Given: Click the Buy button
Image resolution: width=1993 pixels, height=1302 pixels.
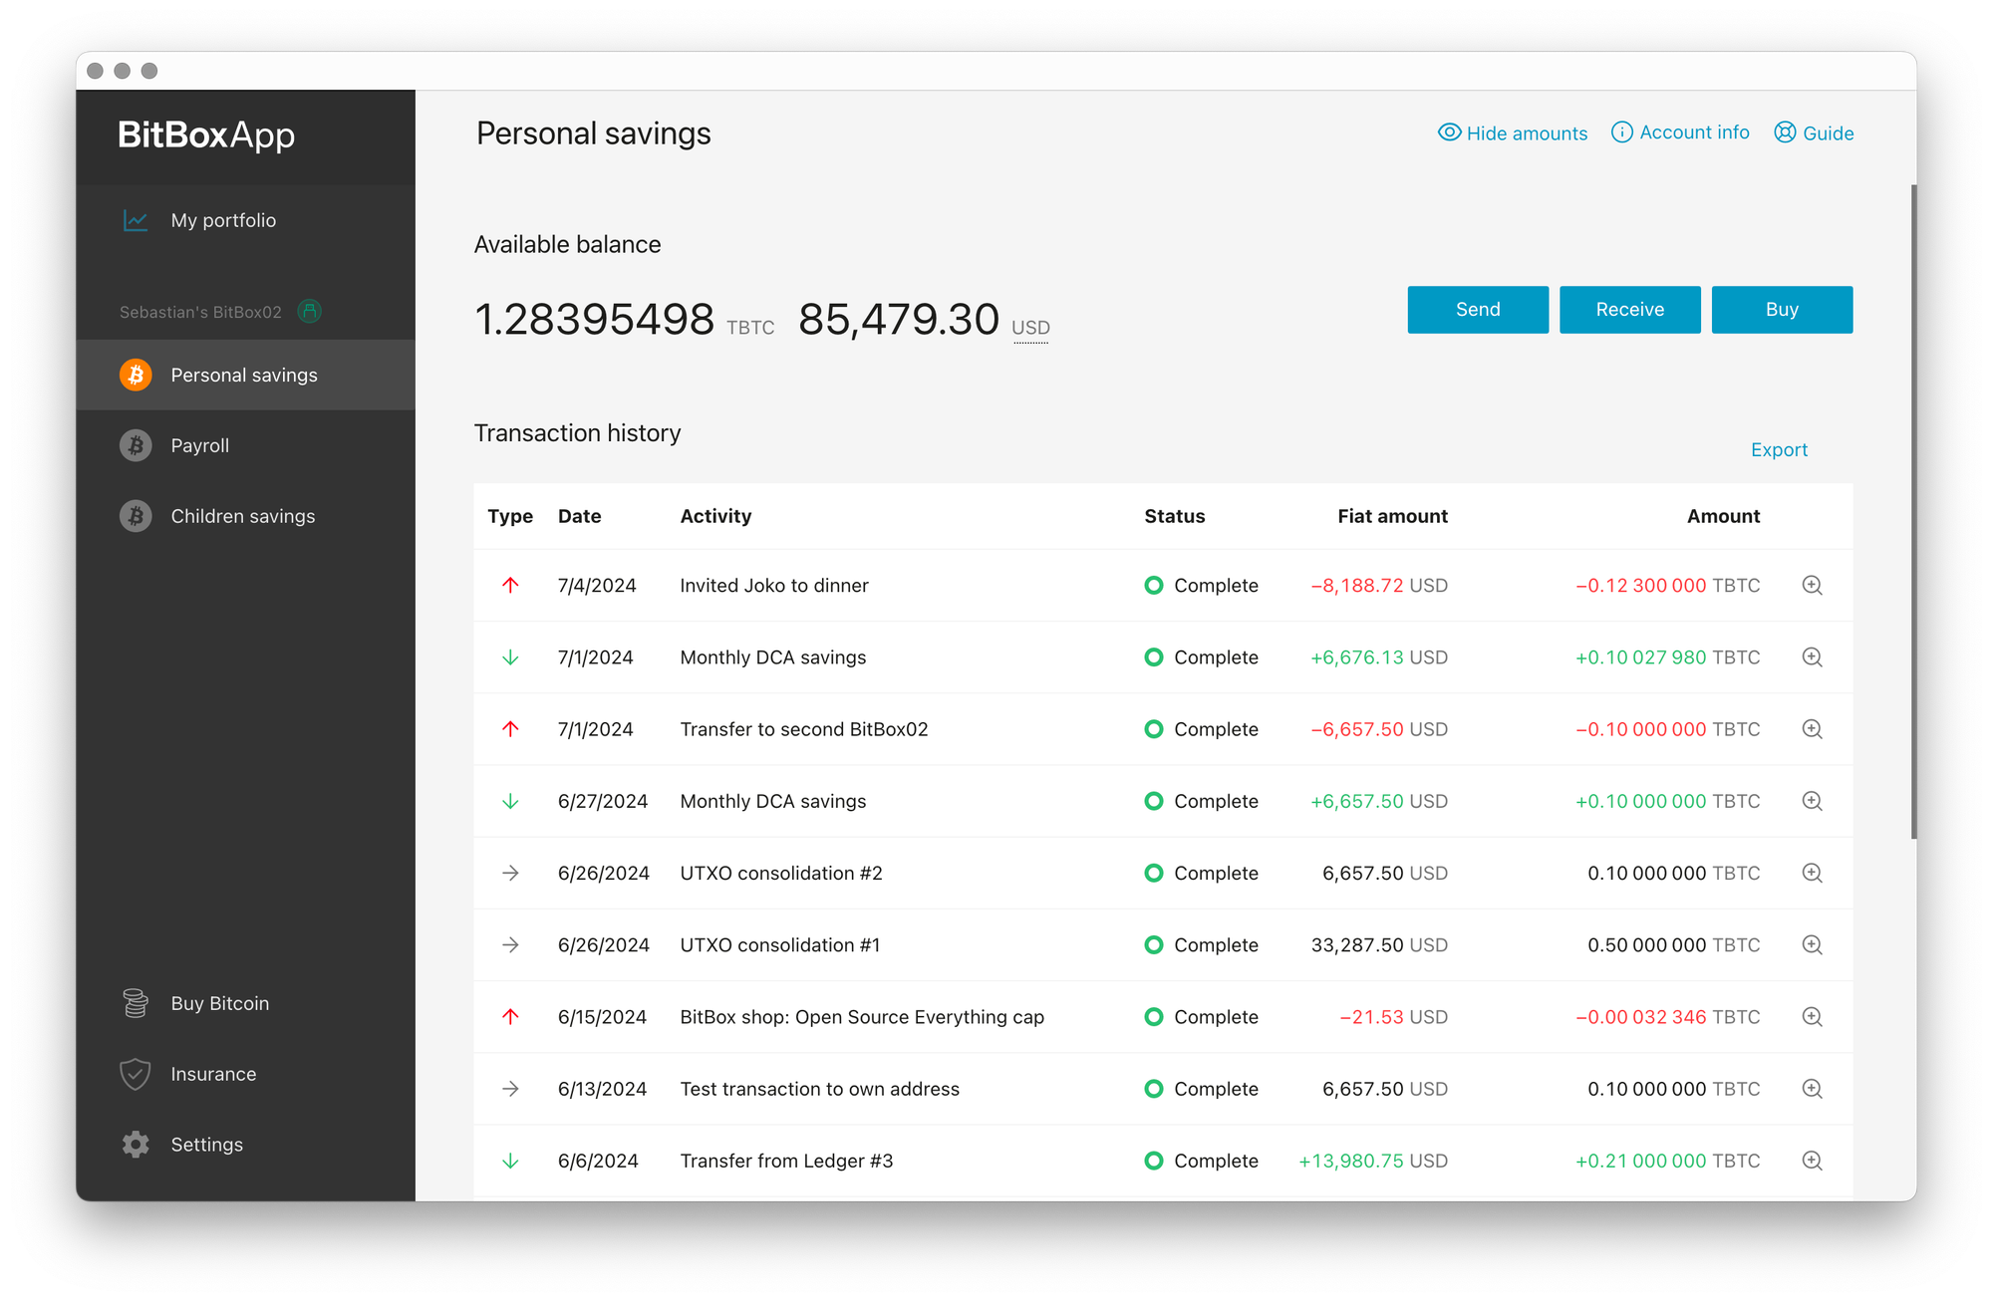Looking at the screenshot, I should (1782, 310).
